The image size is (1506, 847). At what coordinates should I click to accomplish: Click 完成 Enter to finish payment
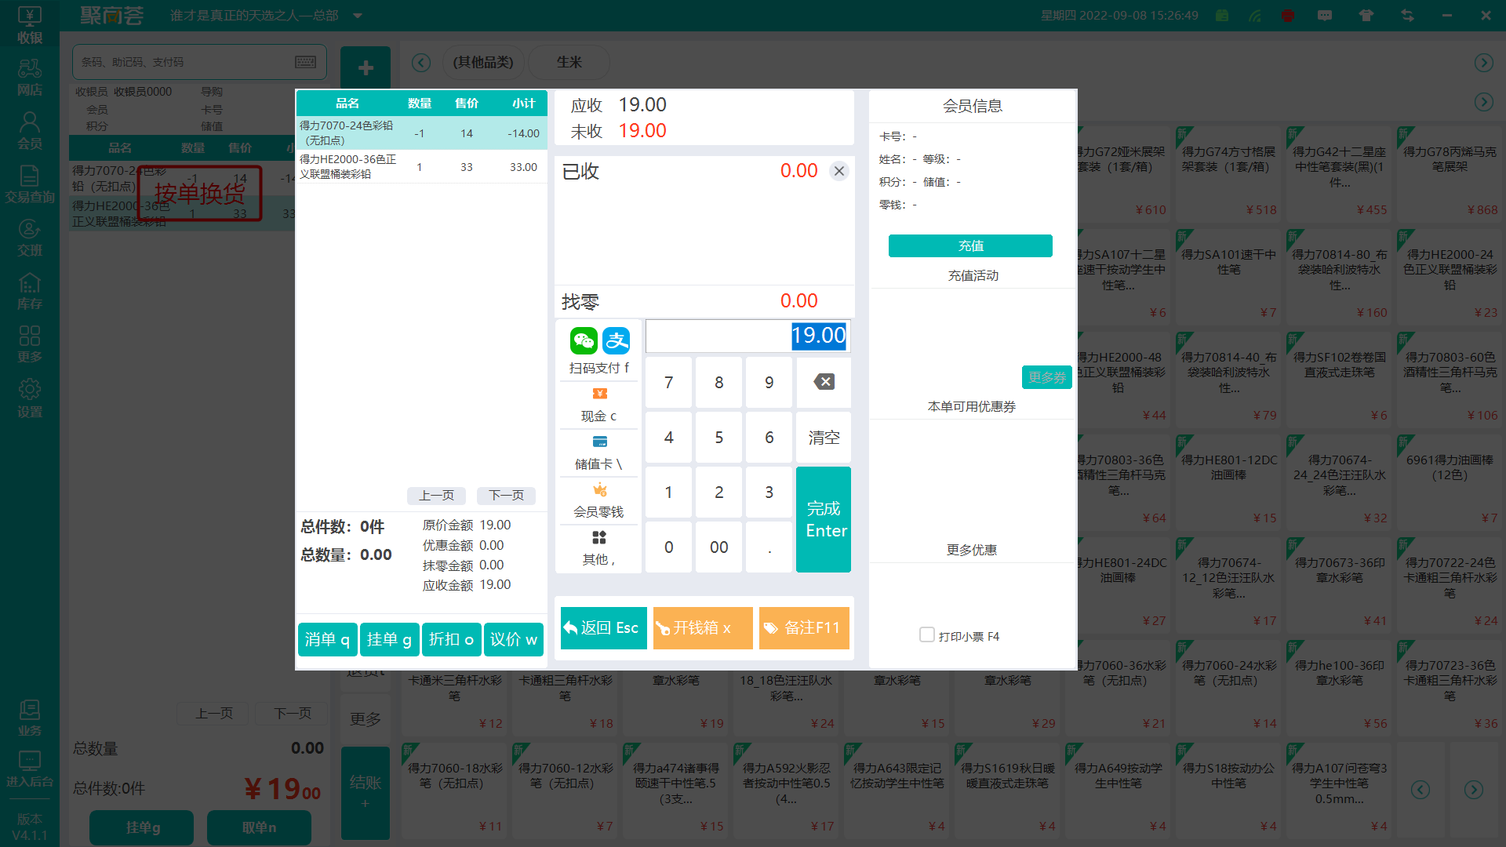[824, 519]
